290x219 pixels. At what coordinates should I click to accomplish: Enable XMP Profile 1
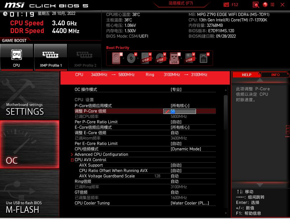click(x=51, y=57)
